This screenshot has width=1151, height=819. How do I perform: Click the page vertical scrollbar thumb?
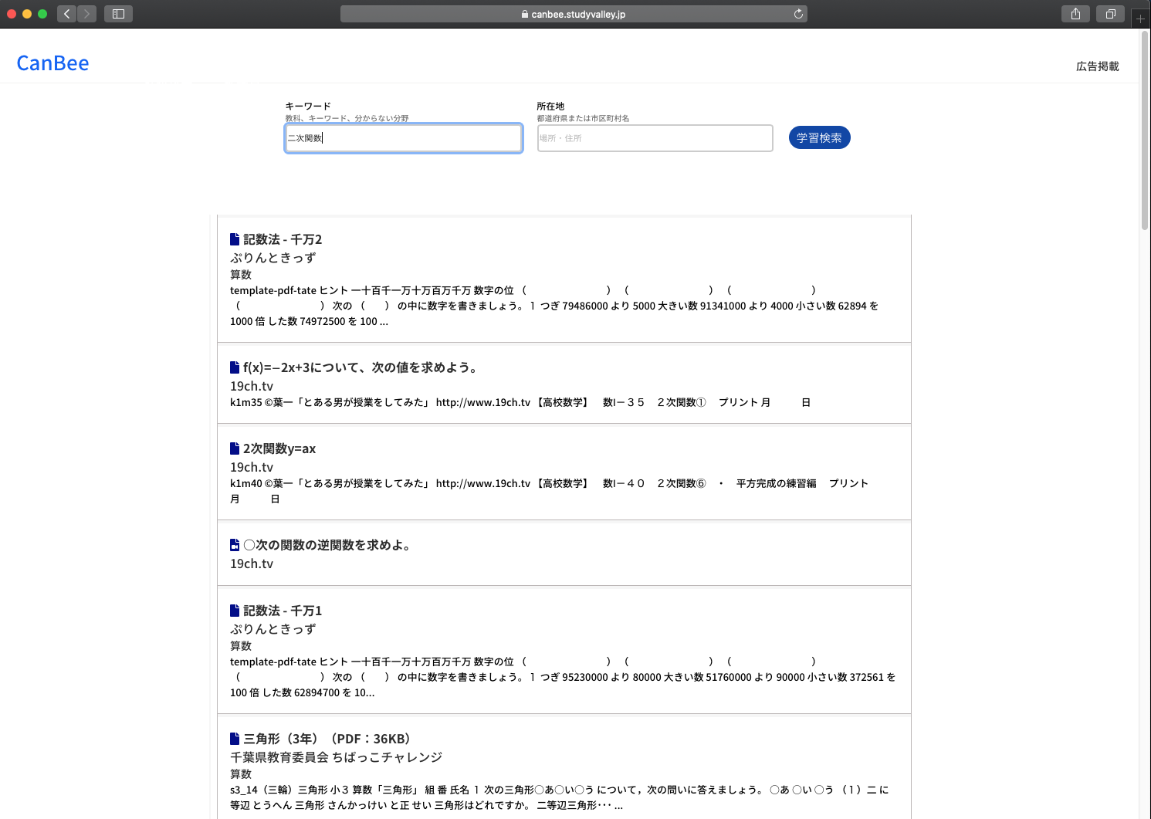(1145, 131)
